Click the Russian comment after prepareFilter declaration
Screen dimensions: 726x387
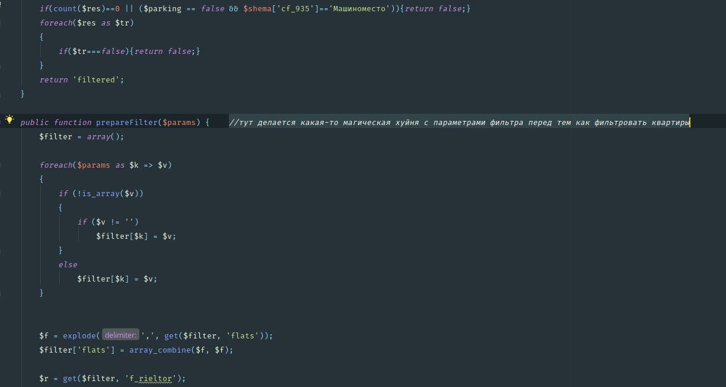coord(459,122)
